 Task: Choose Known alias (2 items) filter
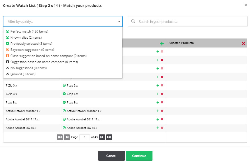tap(26, 38)
